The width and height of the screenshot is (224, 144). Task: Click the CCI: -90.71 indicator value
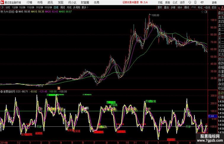tap(22, 92)
